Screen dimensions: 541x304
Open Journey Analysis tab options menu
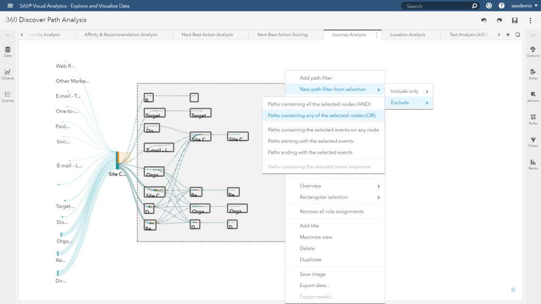(376, 34)
